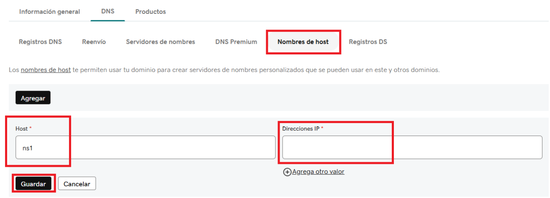Click the Direcciones IP field label

click(300, 128)
